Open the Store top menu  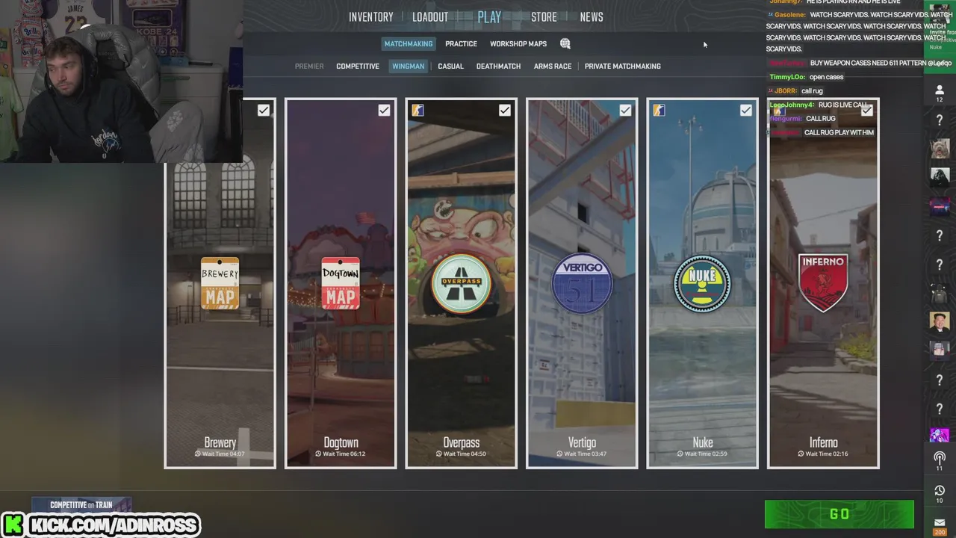pos(544,17)
